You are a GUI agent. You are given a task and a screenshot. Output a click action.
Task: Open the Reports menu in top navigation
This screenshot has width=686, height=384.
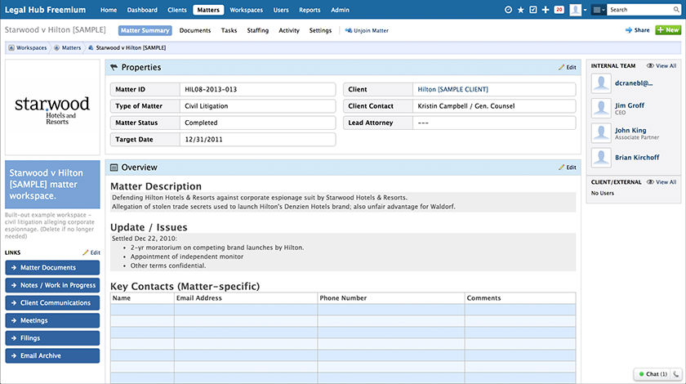(x=310, y=10)
